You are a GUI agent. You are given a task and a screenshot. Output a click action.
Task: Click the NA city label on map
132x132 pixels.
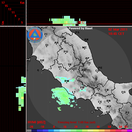point(99,108)
